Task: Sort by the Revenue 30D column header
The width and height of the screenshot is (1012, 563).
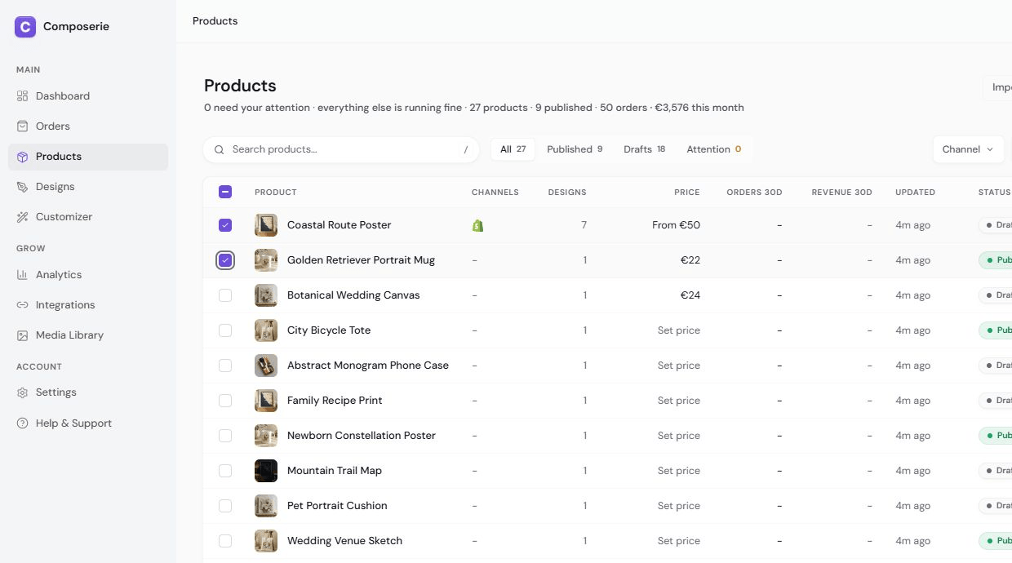Action: click(842, 193)
